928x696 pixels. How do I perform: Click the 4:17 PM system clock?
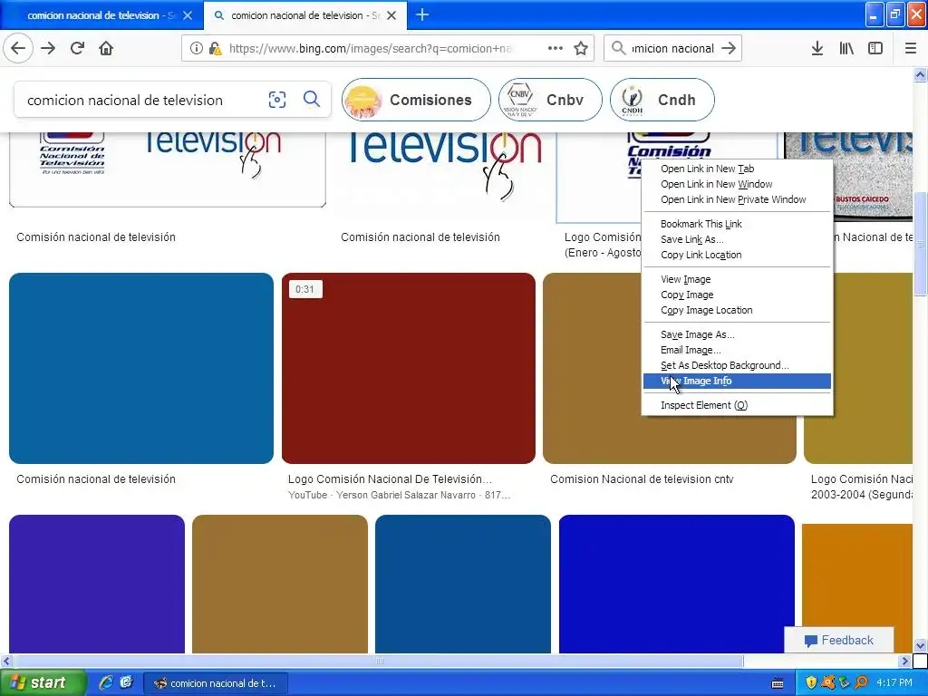(894, 683)
